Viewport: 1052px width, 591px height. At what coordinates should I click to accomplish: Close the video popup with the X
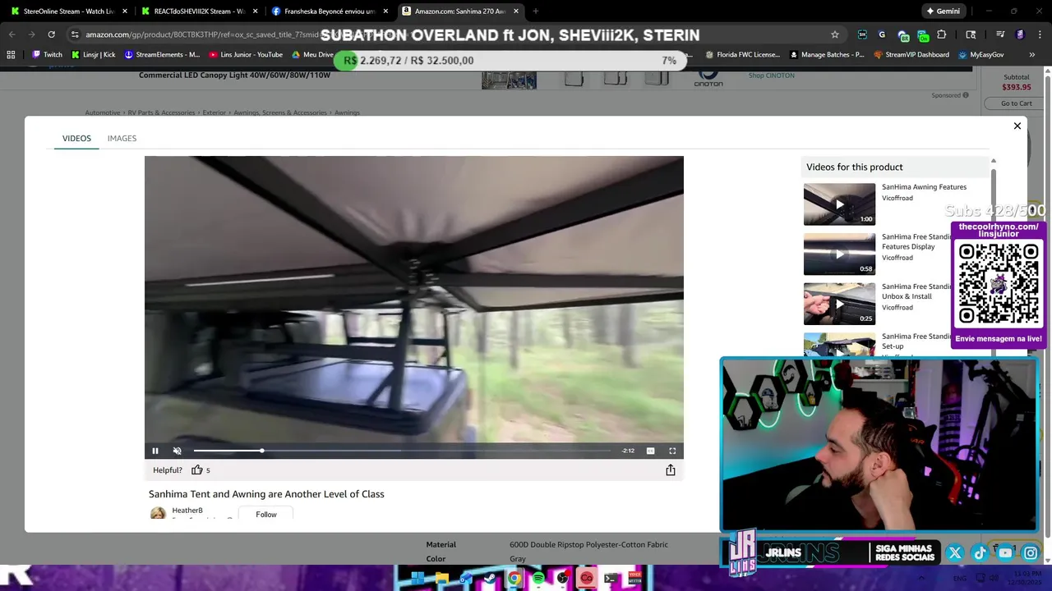1017,126
